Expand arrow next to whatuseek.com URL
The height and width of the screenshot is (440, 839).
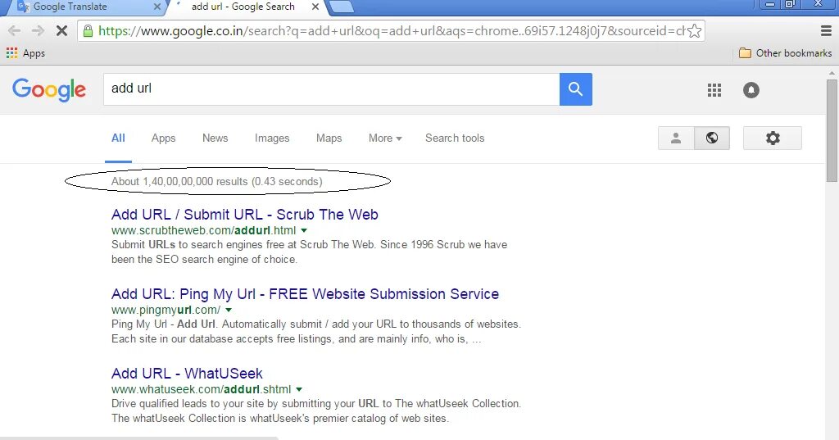[299, 389]
